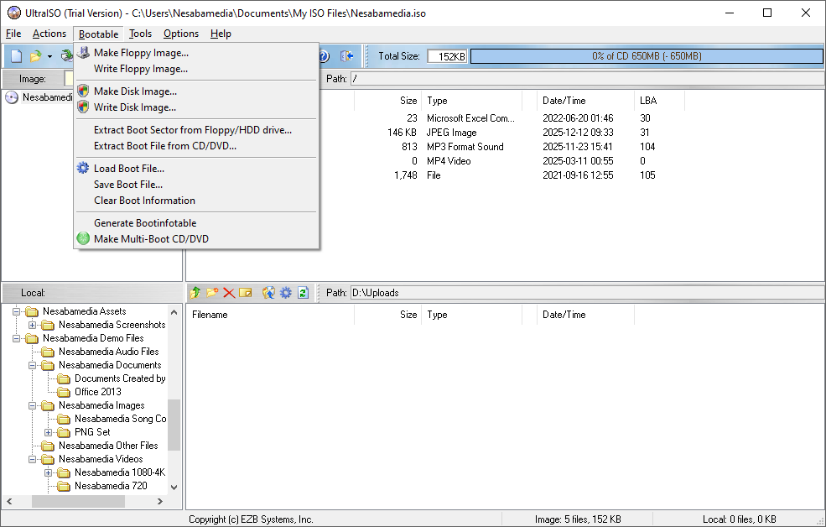
Task: Click the New image toolbar icon
Action: click(16, 56)
